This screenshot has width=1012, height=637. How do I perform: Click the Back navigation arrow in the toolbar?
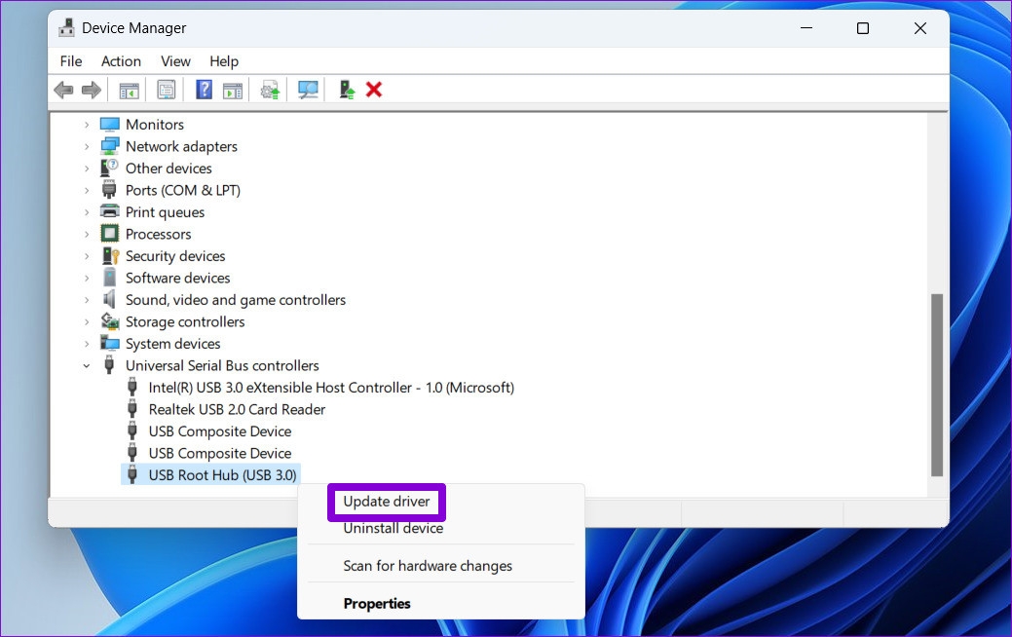pos(63,89)
